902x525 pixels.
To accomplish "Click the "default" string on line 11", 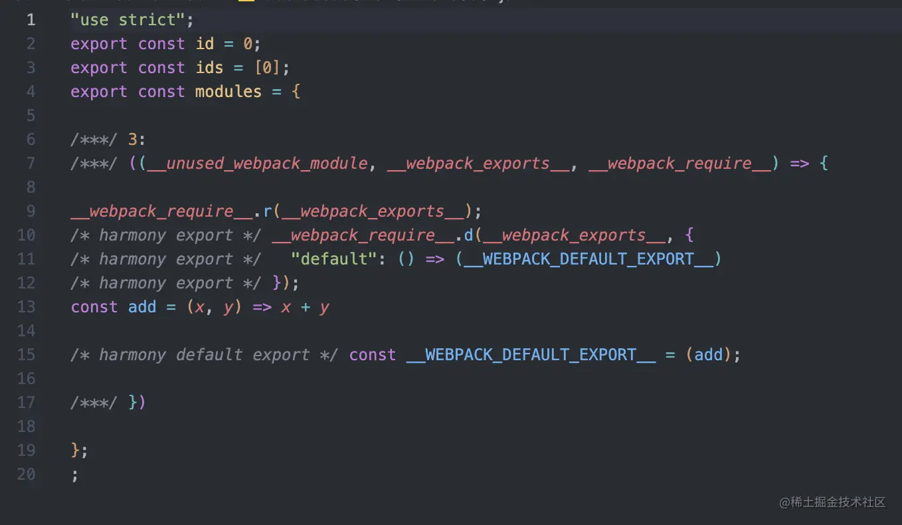I will 334,259.
